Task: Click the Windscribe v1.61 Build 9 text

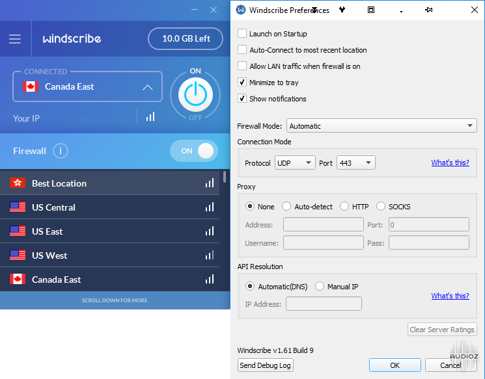Action: coord(275,350)
